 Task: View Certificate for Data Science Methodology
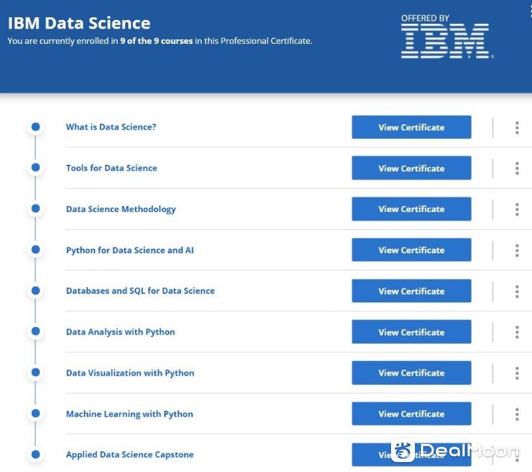click(411, 209)
